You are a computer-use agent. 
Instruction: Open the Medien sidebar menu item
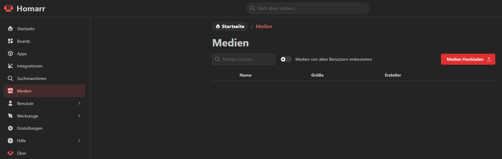tap(44, 91)
